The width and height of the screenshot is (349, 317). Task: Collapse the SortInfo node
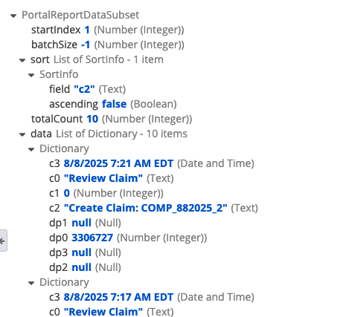tap(31, 75)
